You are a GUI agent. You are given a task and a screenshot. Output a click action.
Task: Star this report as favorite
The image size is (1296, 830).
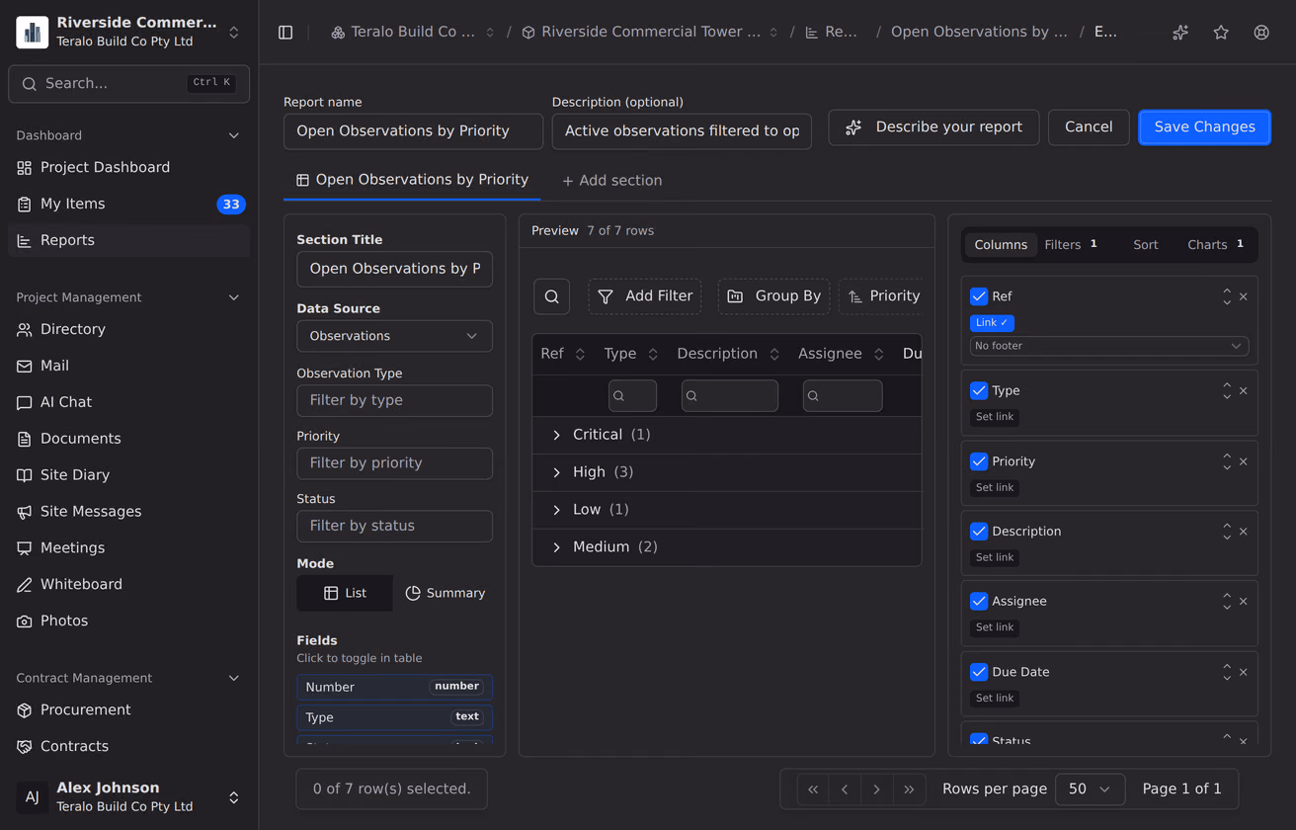(1221, 33)
